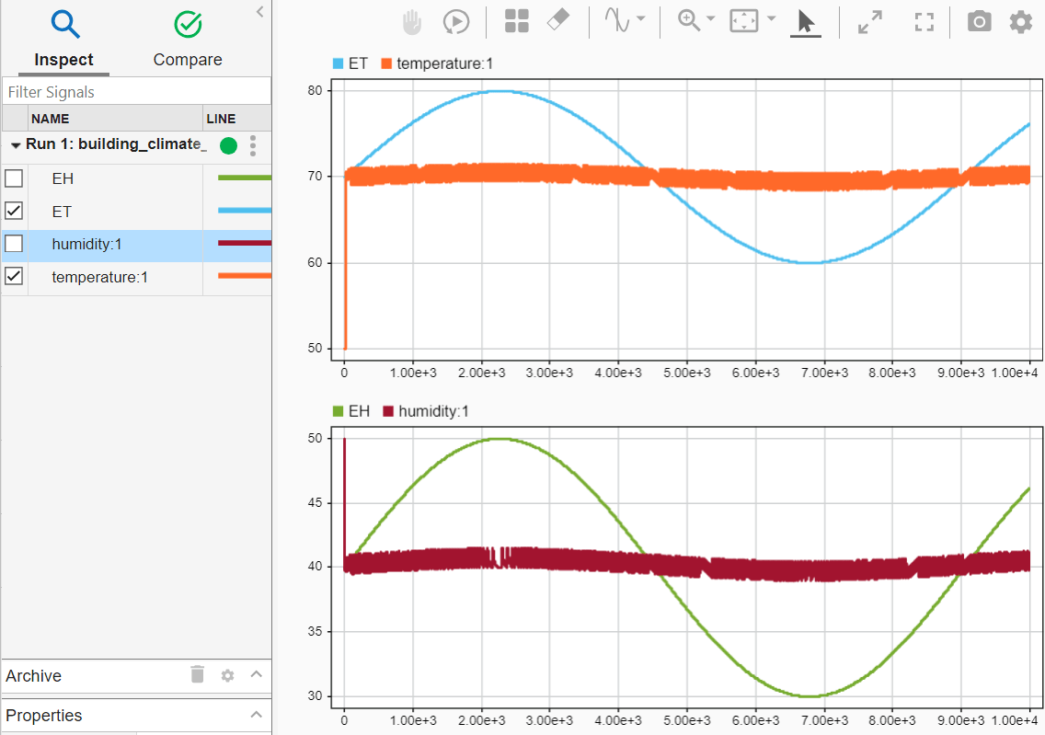Screen dimensions: 1045x735
Task: Switch to the Compare tab
Action: (x=187, y=39)
